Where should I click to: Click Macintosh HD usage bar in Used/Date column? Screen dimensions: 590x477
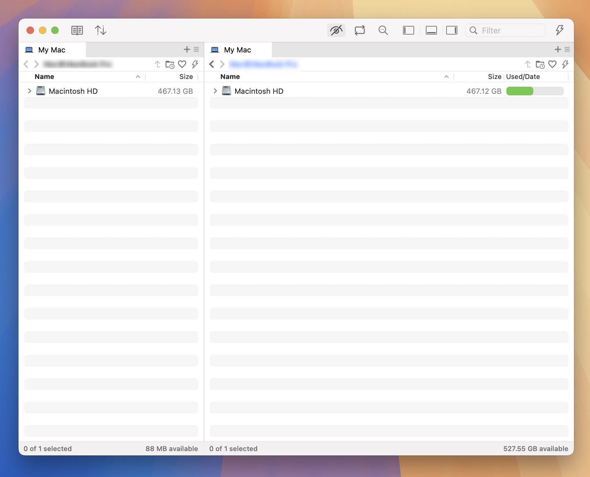[535, 91]
